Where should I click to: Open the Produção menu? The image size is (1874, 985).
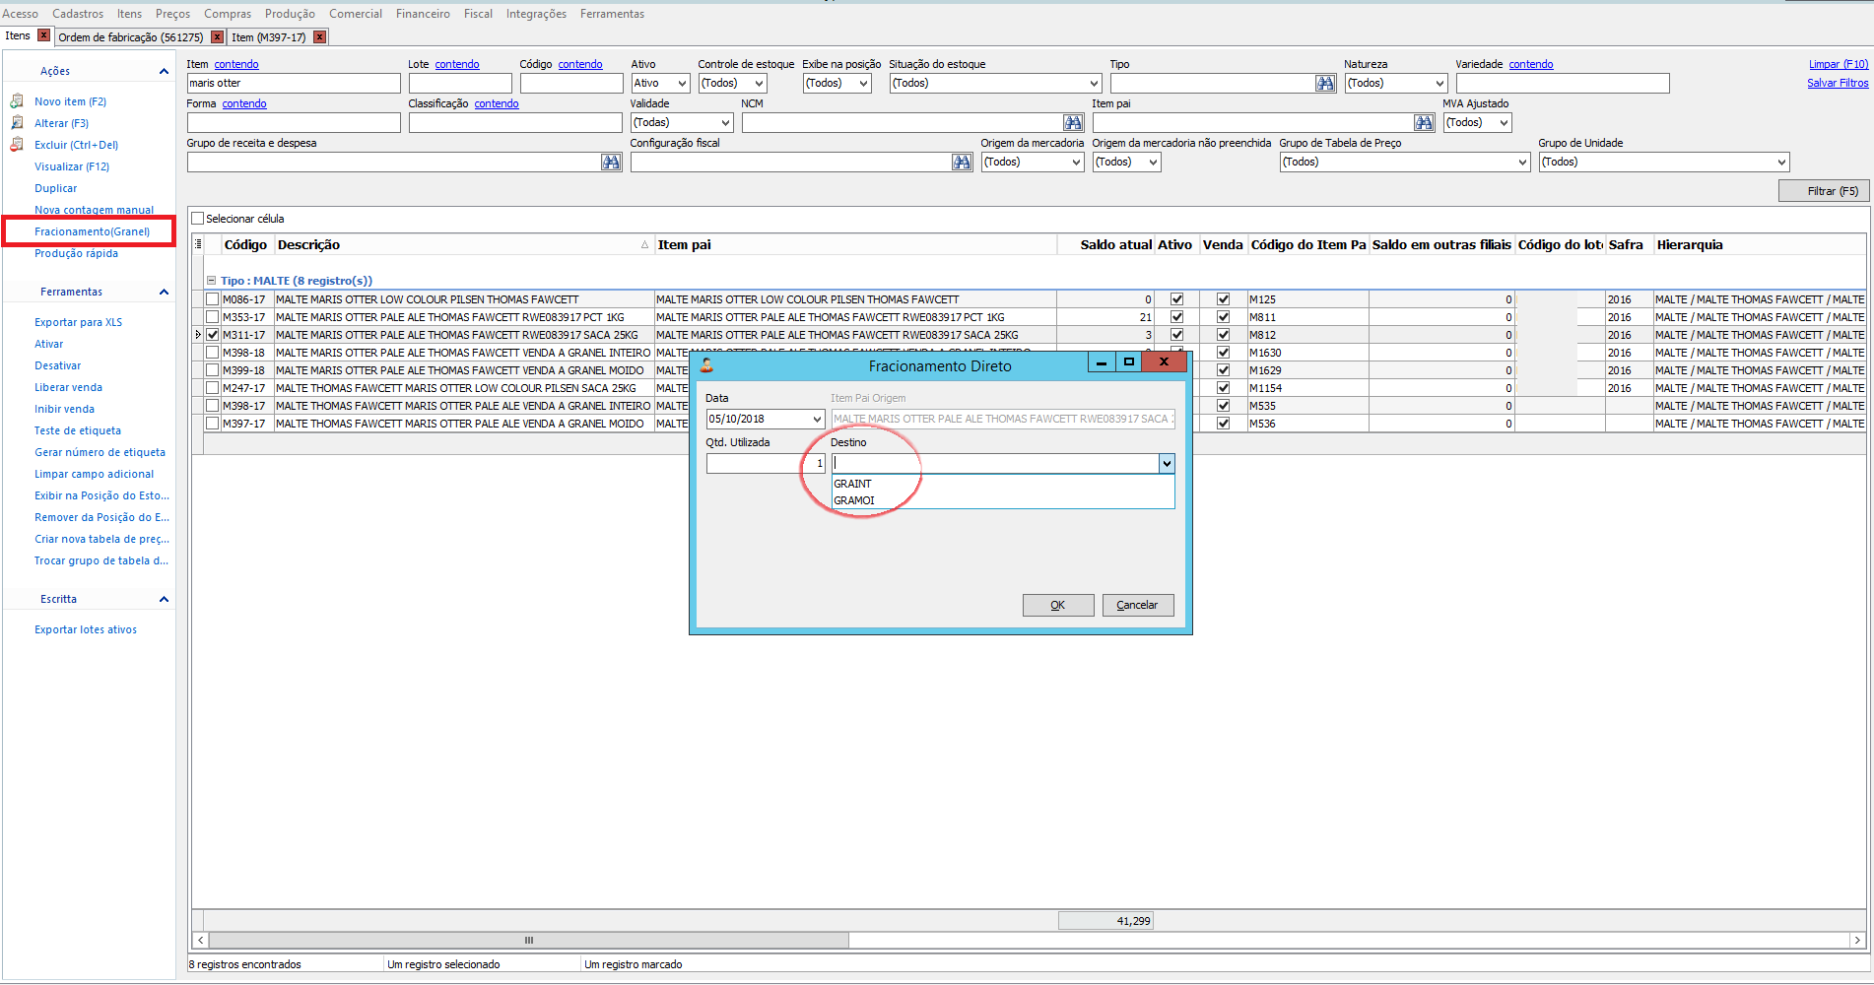(x=290, y=14)
